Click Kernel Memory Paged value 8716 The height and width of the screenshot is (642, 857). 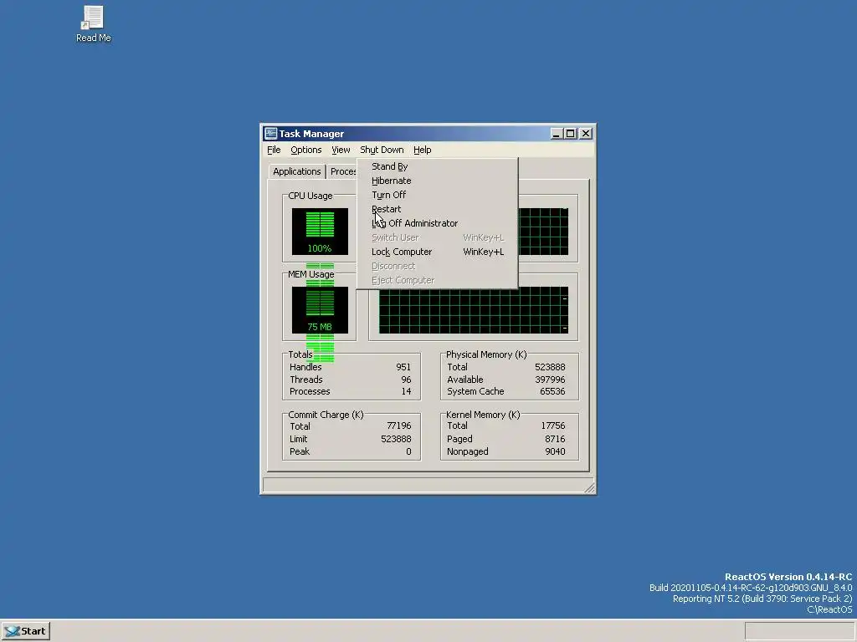point(555,439)
